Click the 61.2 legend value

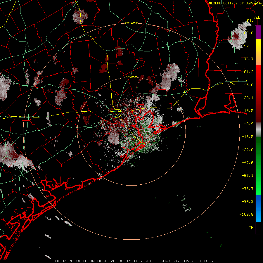(x=249, y=72)
